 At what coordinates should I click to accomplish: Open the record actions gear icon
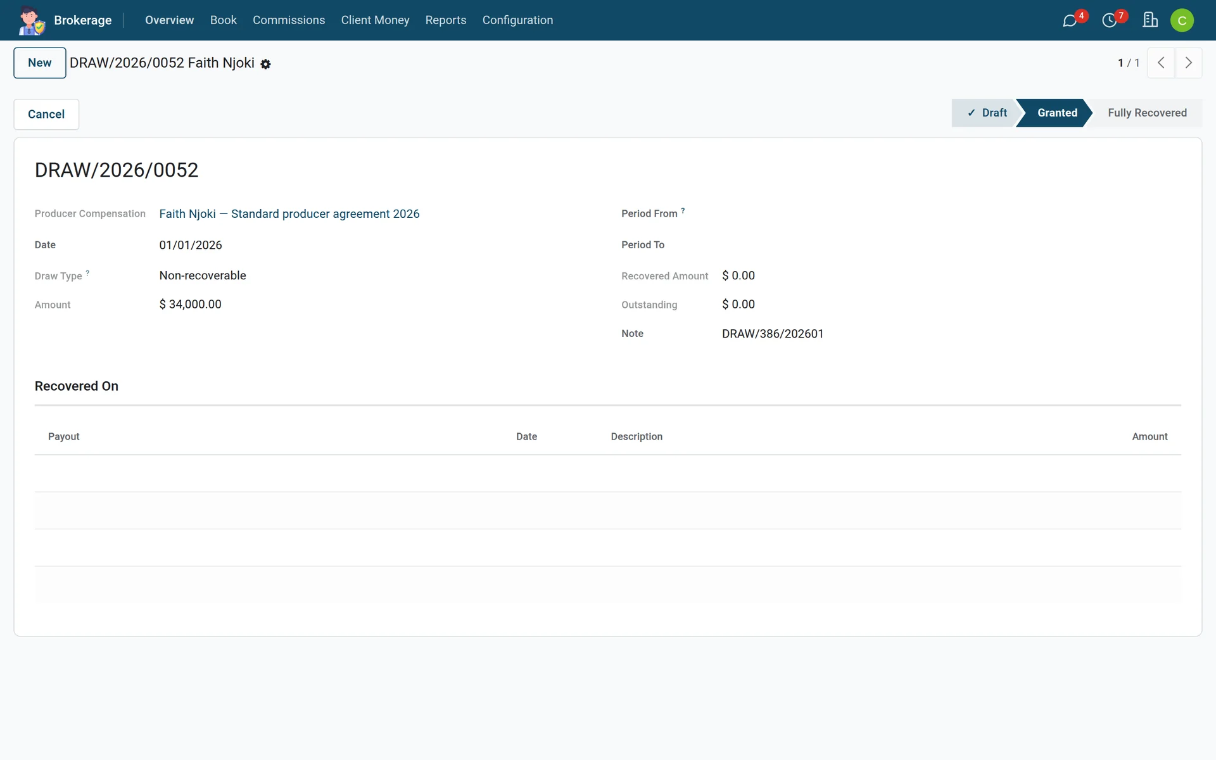[x=266, y=64]
